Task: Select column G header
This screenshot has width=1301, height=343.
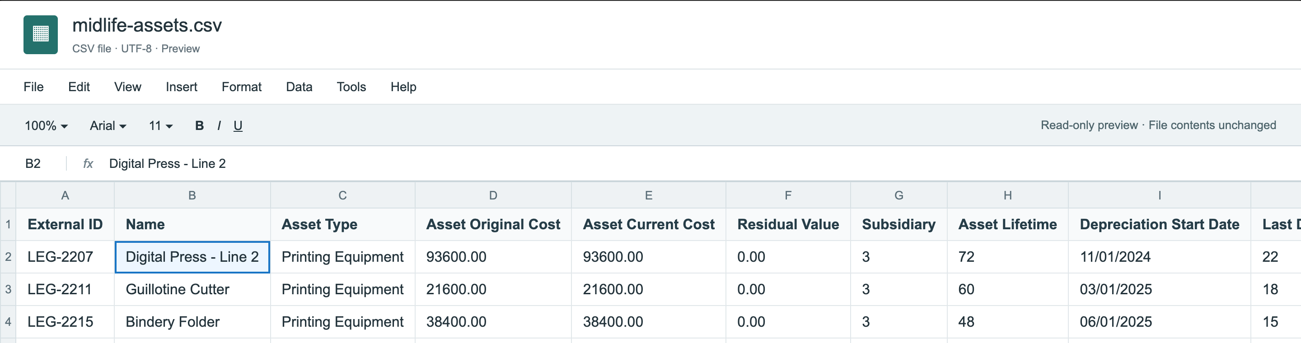Action: coord(899,195)
